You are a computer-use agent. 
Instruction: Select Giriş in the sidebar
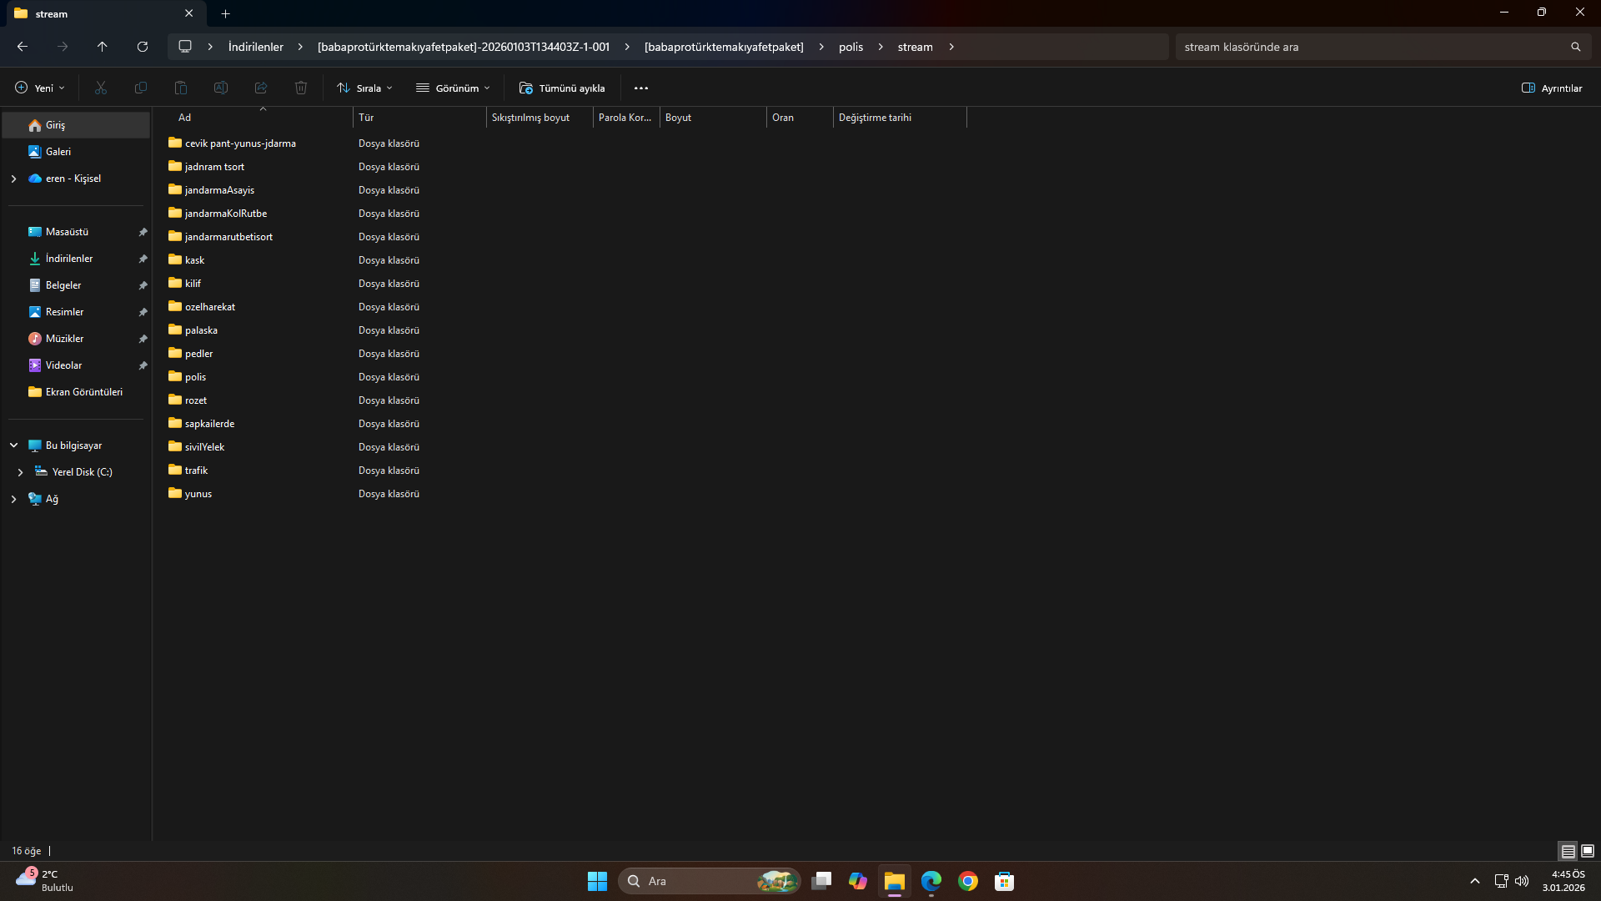[76, 125]
